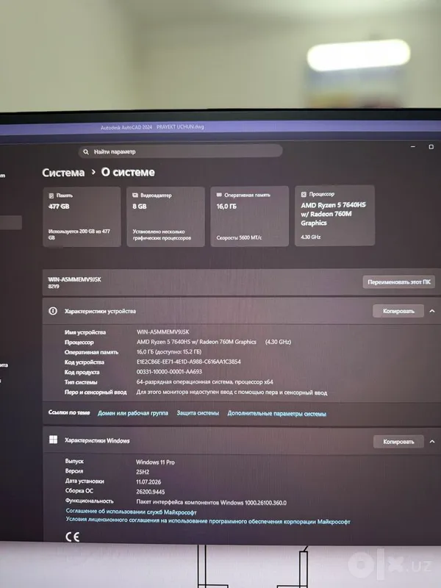This screenshot has width=441, height=588.
Task: Click the Память card storage icon
Action: (x=51, y=196)
